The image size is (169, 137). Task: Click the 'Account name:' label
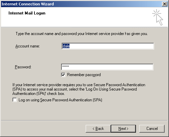[x=28, y=46]
